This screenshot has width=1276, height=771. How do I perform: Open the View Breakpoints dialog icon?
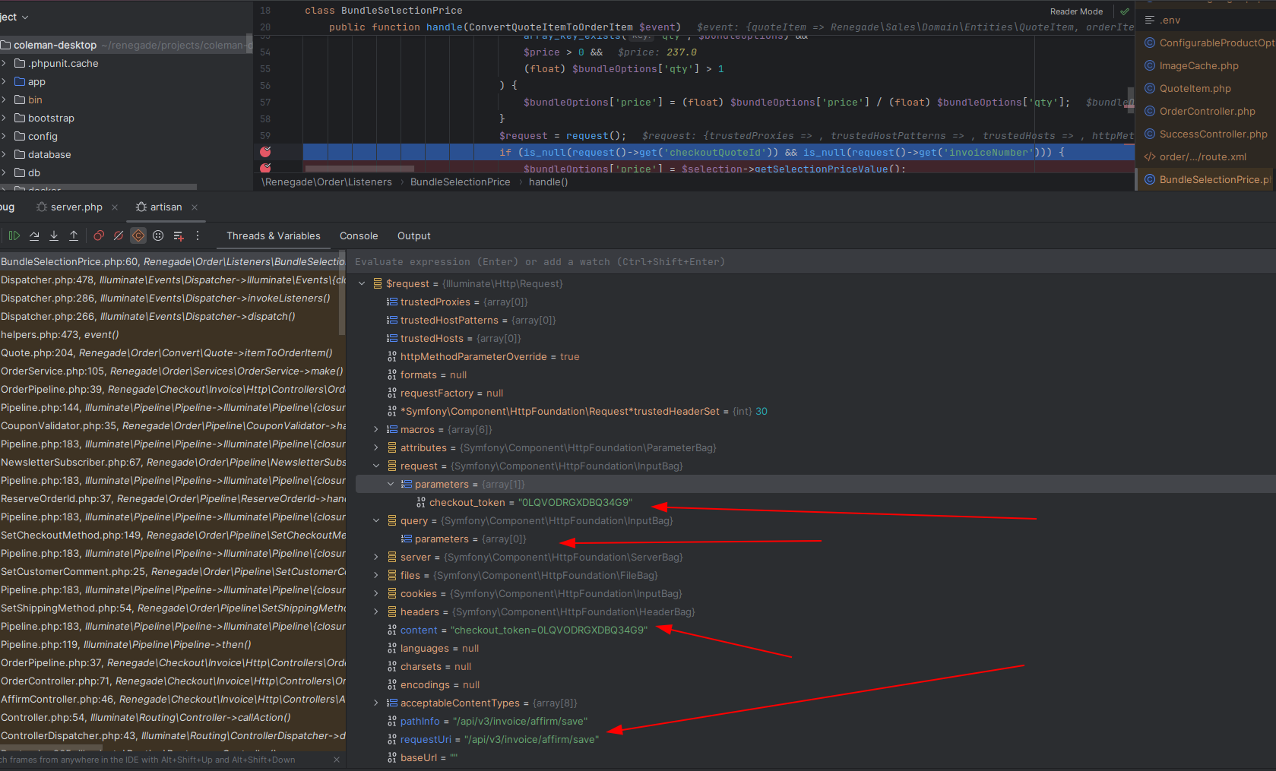(99, 236)
